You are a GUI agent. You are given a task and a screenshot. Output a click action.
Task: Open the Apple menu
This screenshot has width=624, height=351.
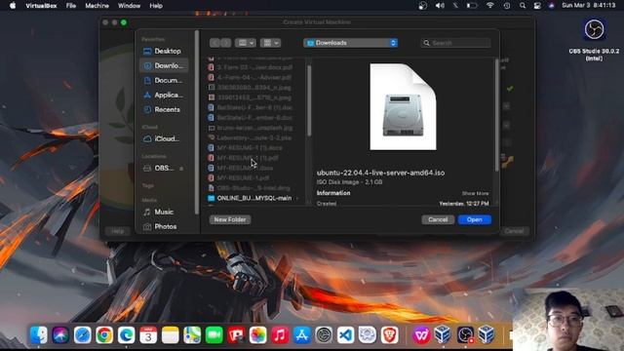click(13, 6)
